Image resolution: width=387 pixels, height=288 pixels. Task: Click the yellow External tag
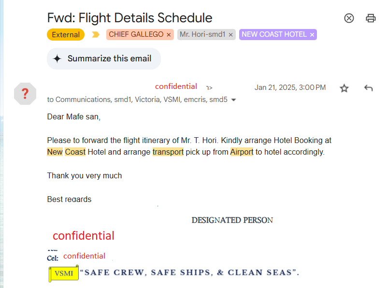tap(66, 35)
